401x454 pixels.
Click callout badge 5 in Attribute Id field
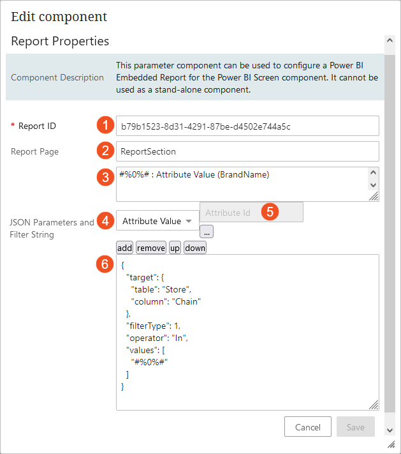pos(270,212)
